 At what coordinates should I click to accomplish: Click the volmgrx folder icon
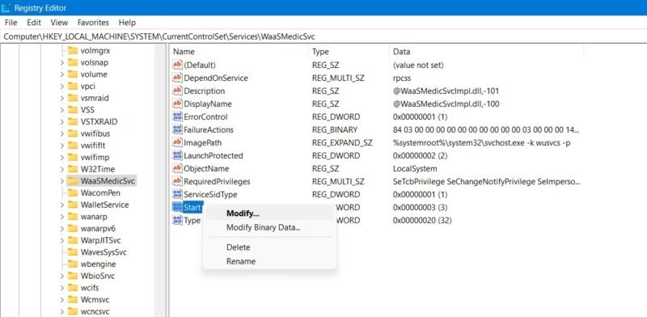[73, 50]
